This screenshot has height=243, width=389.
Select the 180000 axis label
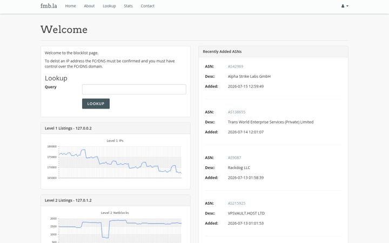click(52, 146)
